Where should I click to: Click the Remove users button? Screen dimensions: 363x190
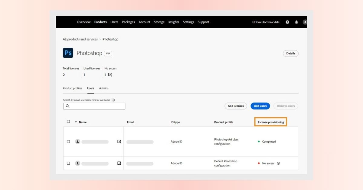click(x=286, y=106)
